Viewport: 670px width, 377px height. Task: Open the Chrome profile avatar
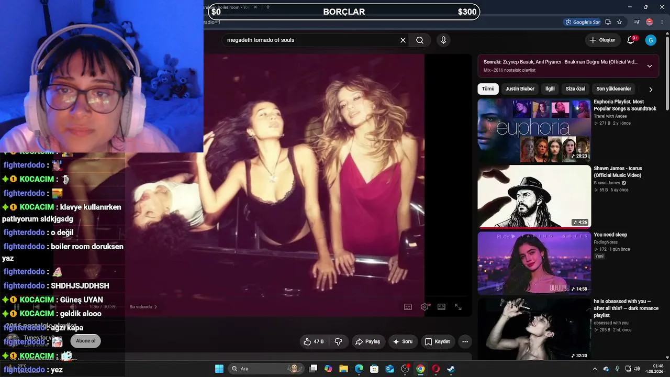(649, 22)
